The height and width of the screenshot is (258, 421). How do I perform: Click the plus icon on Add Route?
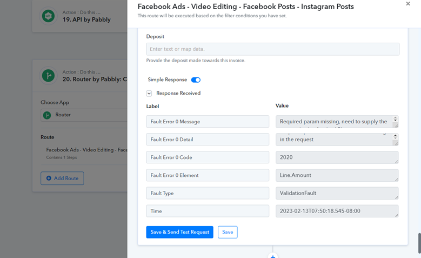click(x=49, y=178)
